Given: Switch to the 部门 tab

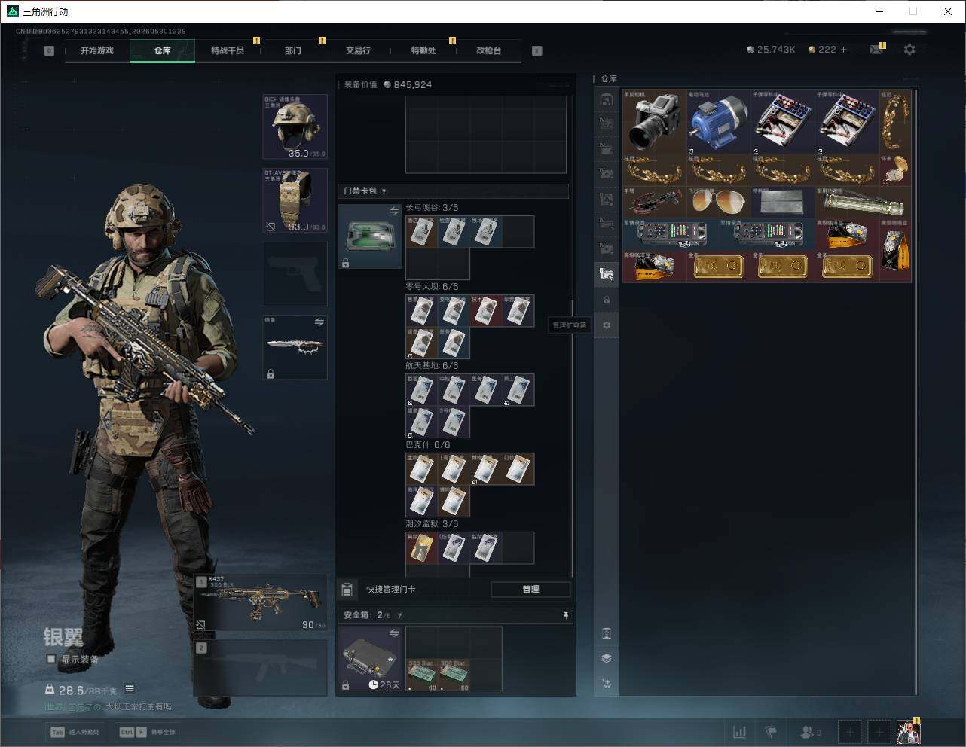Looking at the screenshot, I should pyautogui.click(x=293, y=50).
